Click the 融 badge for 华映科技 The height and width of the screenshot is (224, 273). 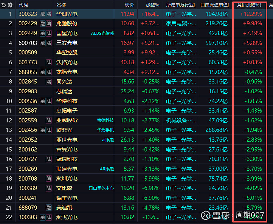click(x=43, y=101)
